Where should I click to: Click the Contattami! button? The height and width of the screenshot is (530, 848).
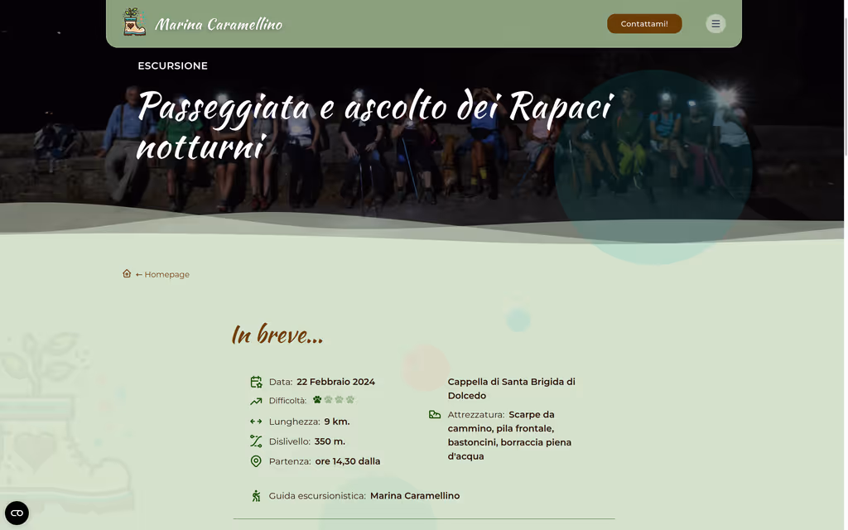pyautogui.click(x=644, y=23)
